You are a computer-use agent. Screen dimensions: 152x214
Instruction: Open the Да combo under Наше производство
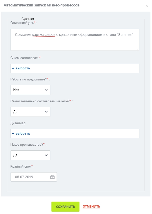click(x=30, y=155)
